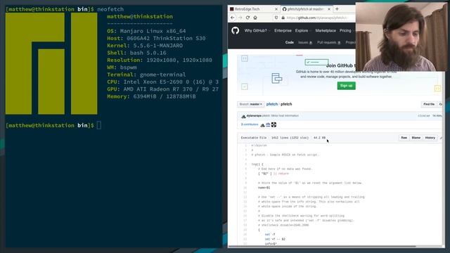Click the History button
450x253 pixels.
(430, 138)
